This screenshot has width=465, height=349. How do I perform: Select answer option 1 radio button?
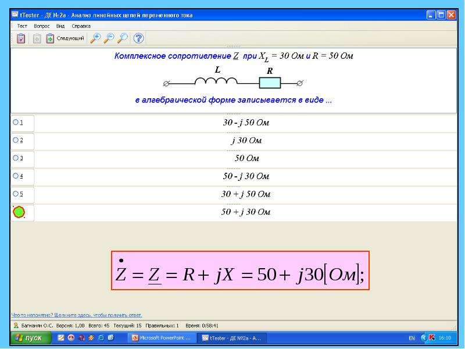(x=16, y=122)
